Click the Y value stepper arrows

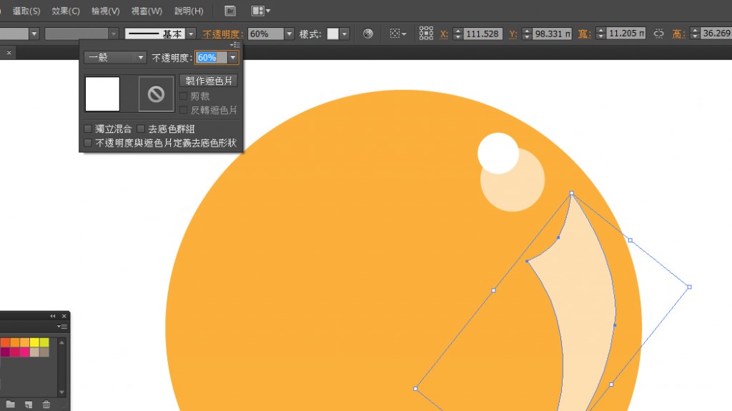pyautogui.click(x=527, y=34)
